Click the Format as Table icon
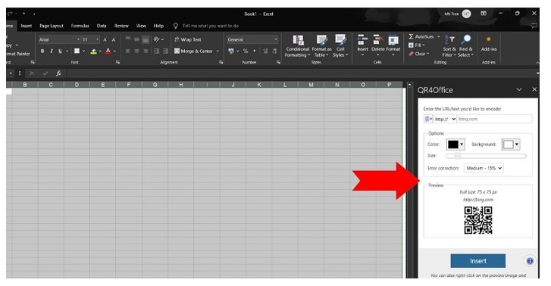This screenshot has height=286, width=551. coord(321,46)
